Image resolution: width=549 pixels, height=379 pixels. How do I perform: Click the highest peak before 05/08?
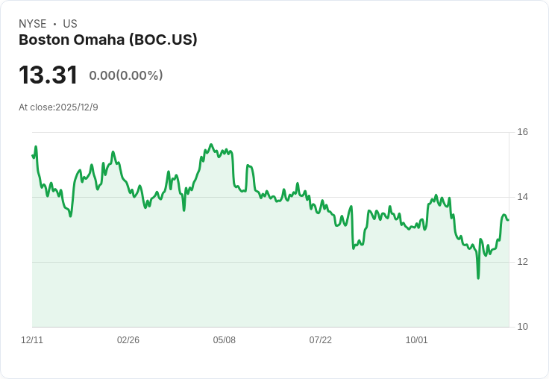(211, 144)
